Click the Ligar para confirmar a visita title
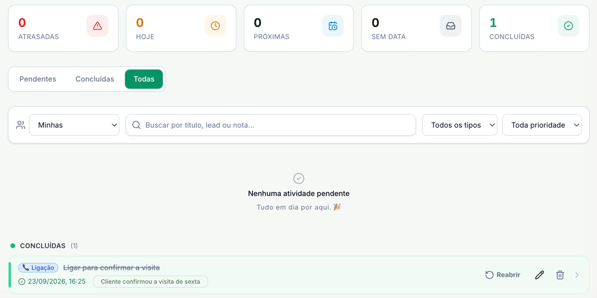Screen dimensions: 597x298 point(112,268)
